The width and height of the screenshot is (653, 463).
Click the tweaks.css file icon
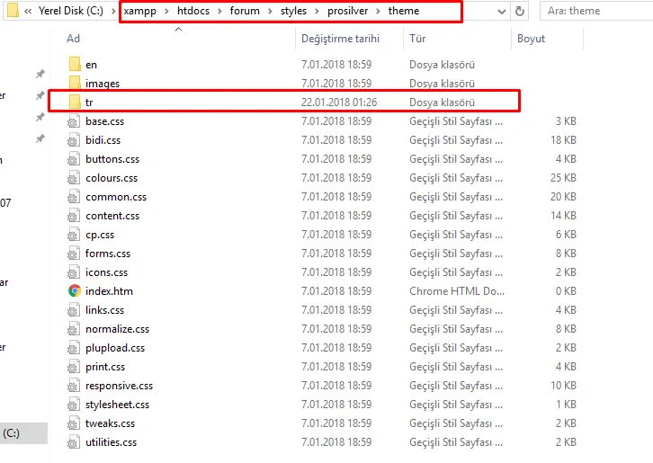coord(74,423)
